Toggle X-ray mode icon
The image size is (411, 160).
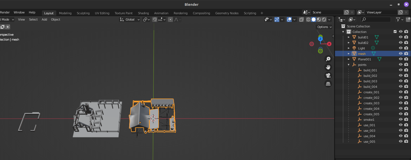click(x=302, y=19)
